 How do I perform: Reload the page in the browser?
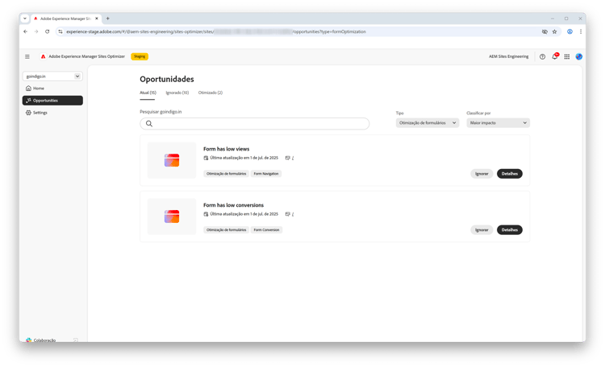[x=47, y=31]
